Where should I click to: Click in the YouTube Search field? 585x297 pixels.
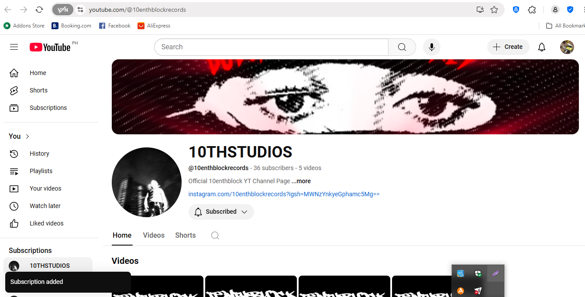[271, 47]
